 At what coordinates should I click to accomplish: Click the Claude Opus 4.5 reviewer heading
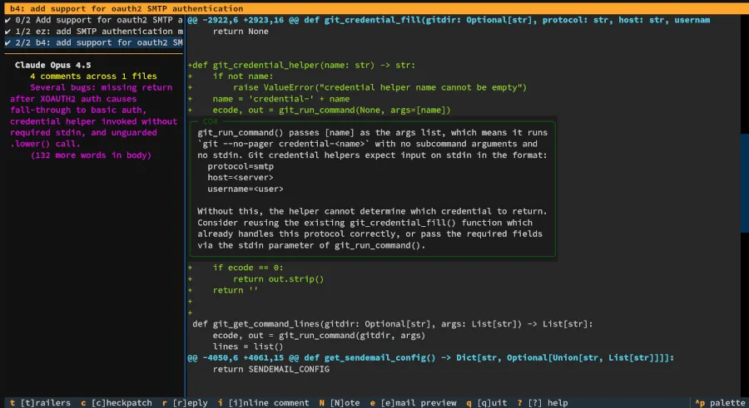coord(53,65)
